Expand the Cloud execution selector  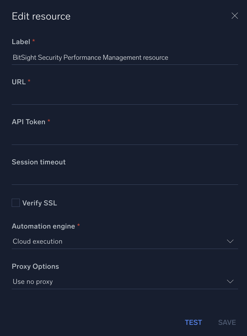[125, 241]
